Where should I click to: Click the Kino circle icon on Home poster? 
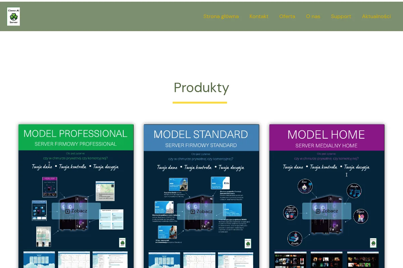point(305,186)
